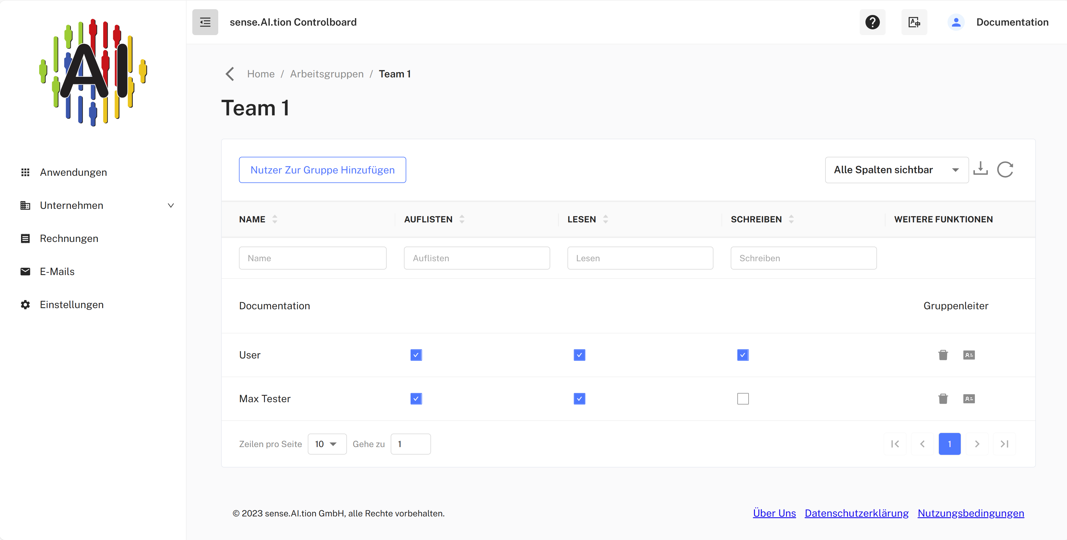Screen dimensions: 1067x540
Task: Open the user profile avatar icon
Action: click(956, 22)
